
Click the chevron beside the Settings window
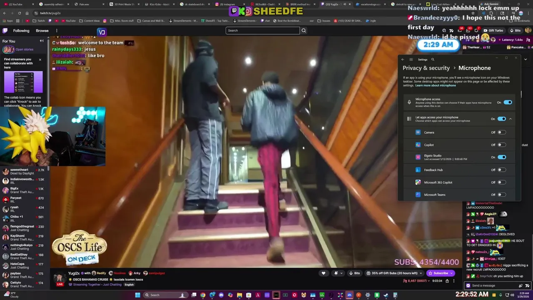[x=526, y=59]
